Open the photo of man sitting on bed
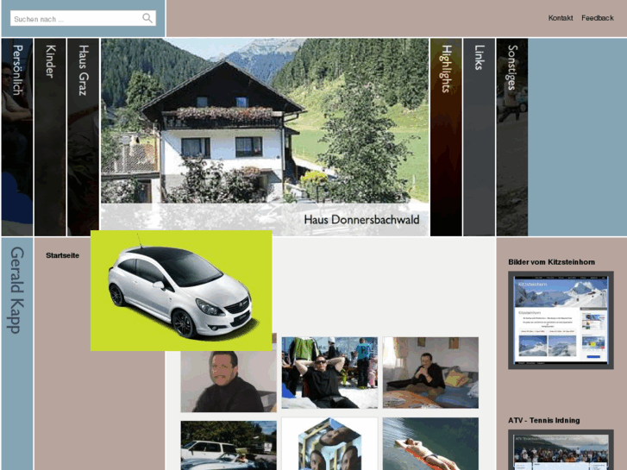The width and height of the screenshot is (627, 470). pyautogui.click(x=430, y=373)
